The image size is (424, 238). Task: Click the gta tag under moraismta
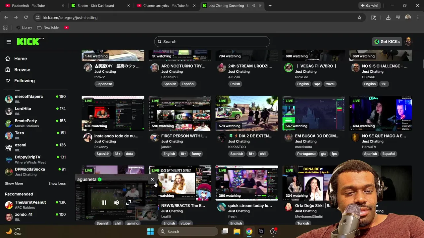[x=324, y=154]
